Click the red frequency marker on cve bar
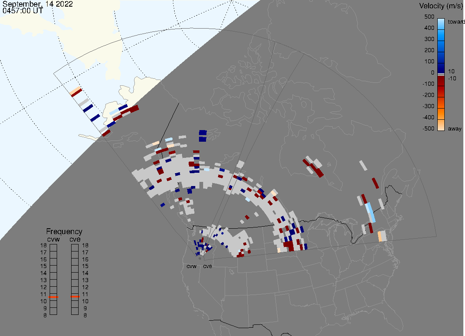Image resolution: width=465 pixels, height=336 pixels. [x=75, y=297]
